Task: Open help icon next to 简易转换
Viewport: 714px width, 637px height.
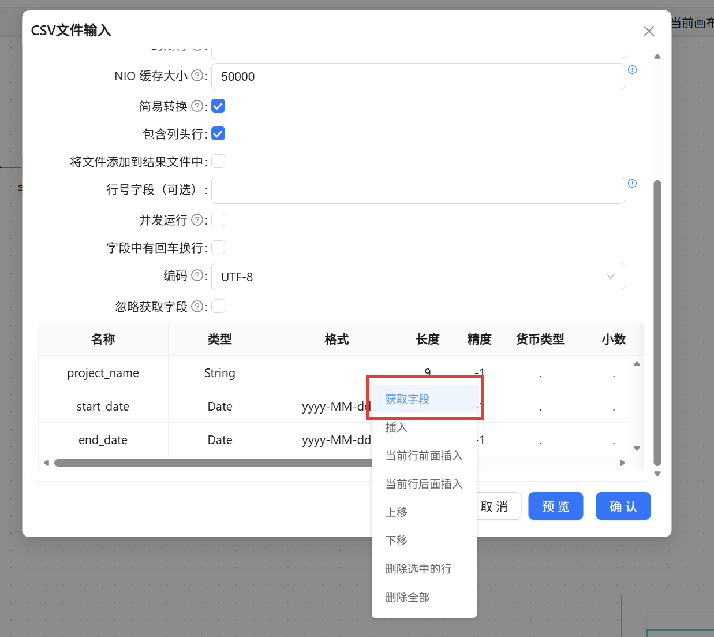Action: click(x=197, y=106)
